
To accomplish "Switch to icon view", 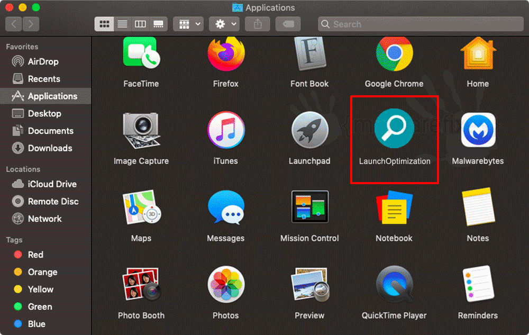I will click(104, 24).
